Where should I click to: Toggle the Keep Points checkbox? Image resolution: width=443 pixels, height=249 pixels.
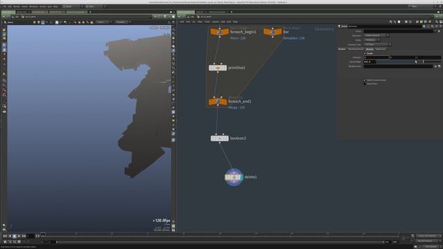click(365, 84)
